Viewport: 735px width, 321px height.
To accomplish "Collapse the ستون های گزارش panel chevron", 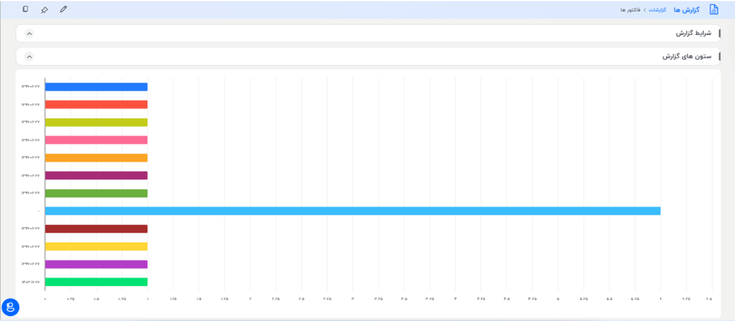I will tap(29, 57).
